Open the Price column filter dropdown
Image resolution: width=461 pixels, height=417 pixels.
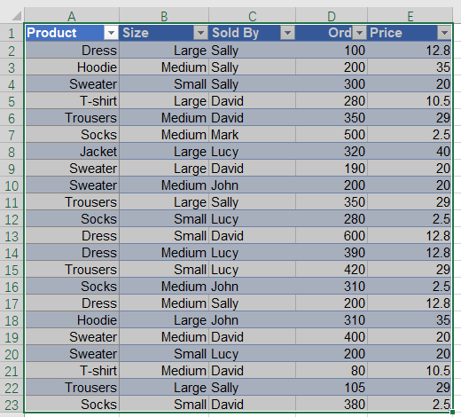click(444, 33)
